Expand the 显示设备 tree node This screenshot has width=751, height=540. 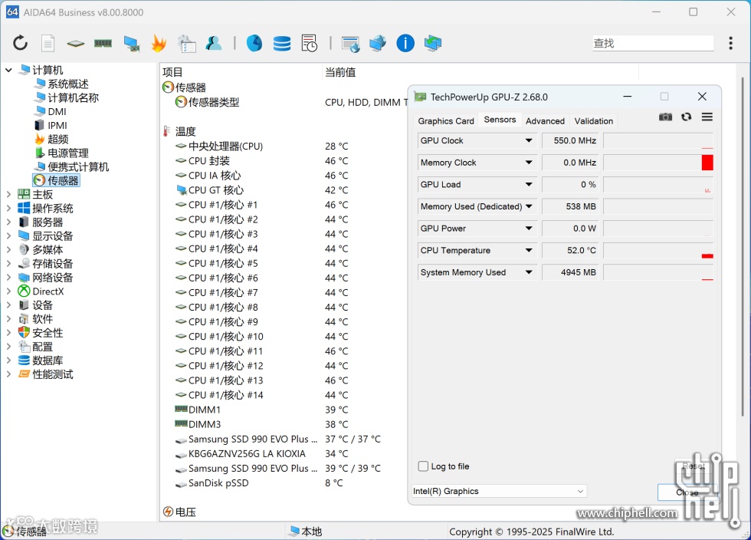click(x=8, y=236)
